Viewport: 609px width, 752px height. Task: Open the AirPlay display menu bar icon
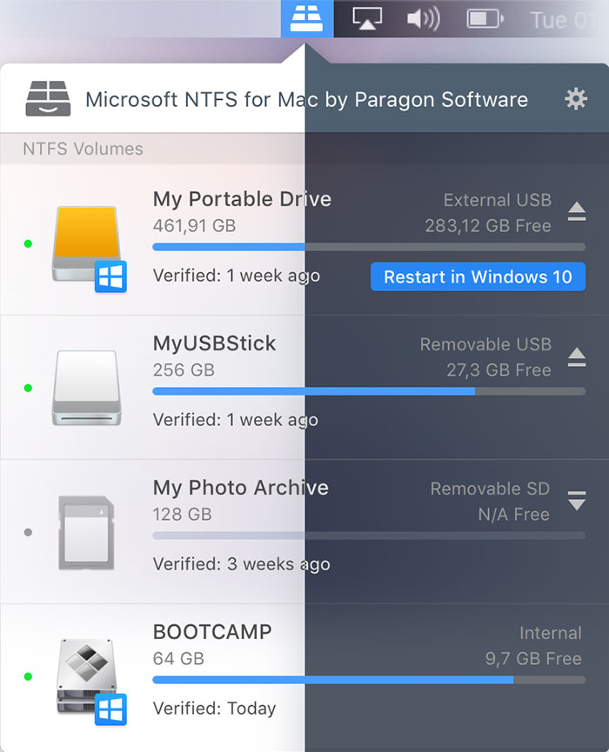pyautogui.click(x=367, y=19)
